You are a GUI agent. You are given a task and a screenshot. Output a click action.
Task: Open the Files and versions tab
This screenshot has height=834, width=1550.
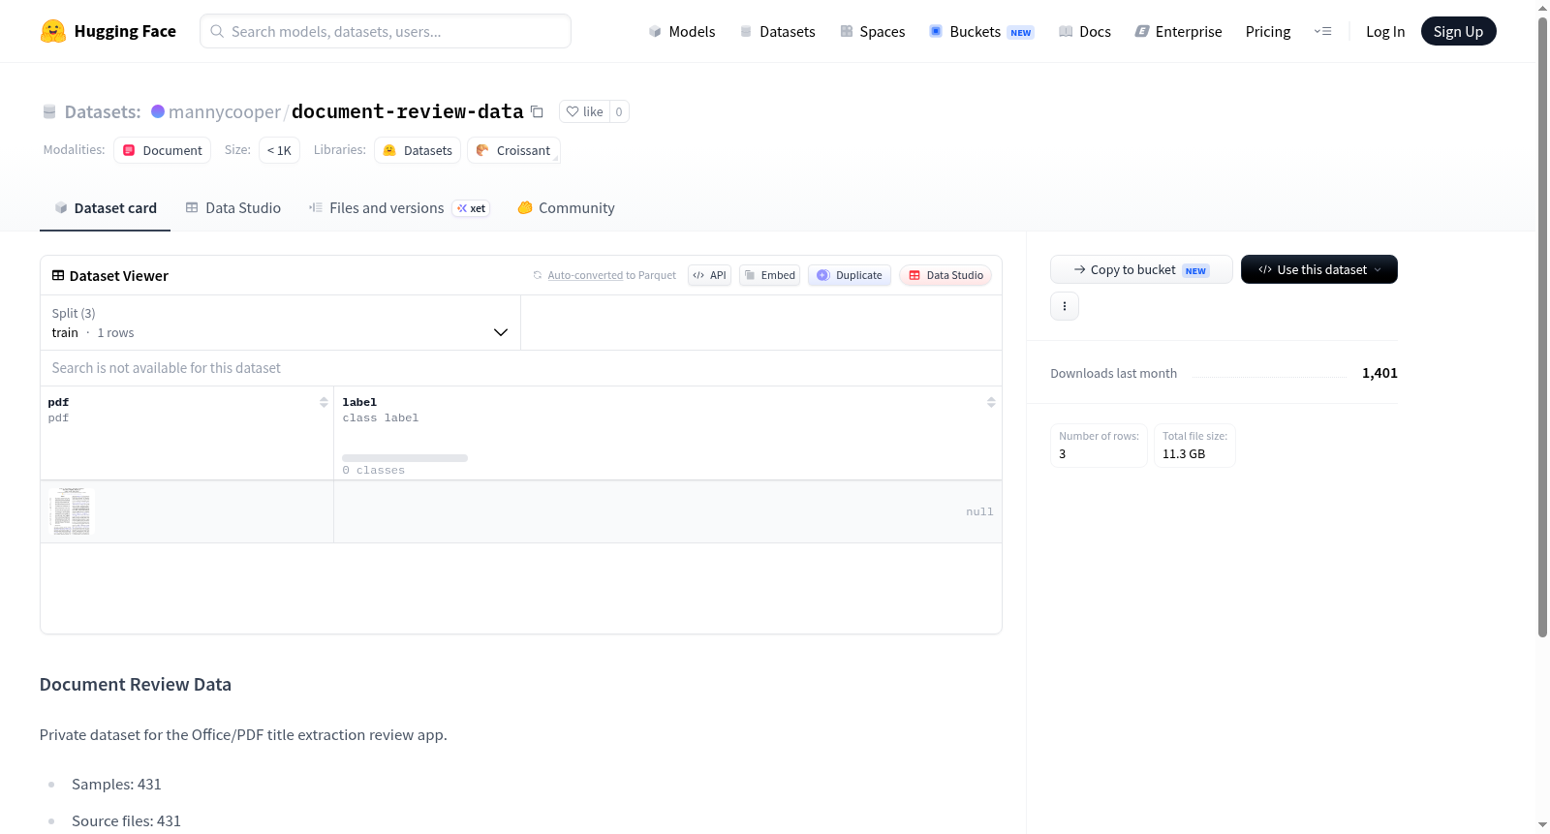click(399, 208)
